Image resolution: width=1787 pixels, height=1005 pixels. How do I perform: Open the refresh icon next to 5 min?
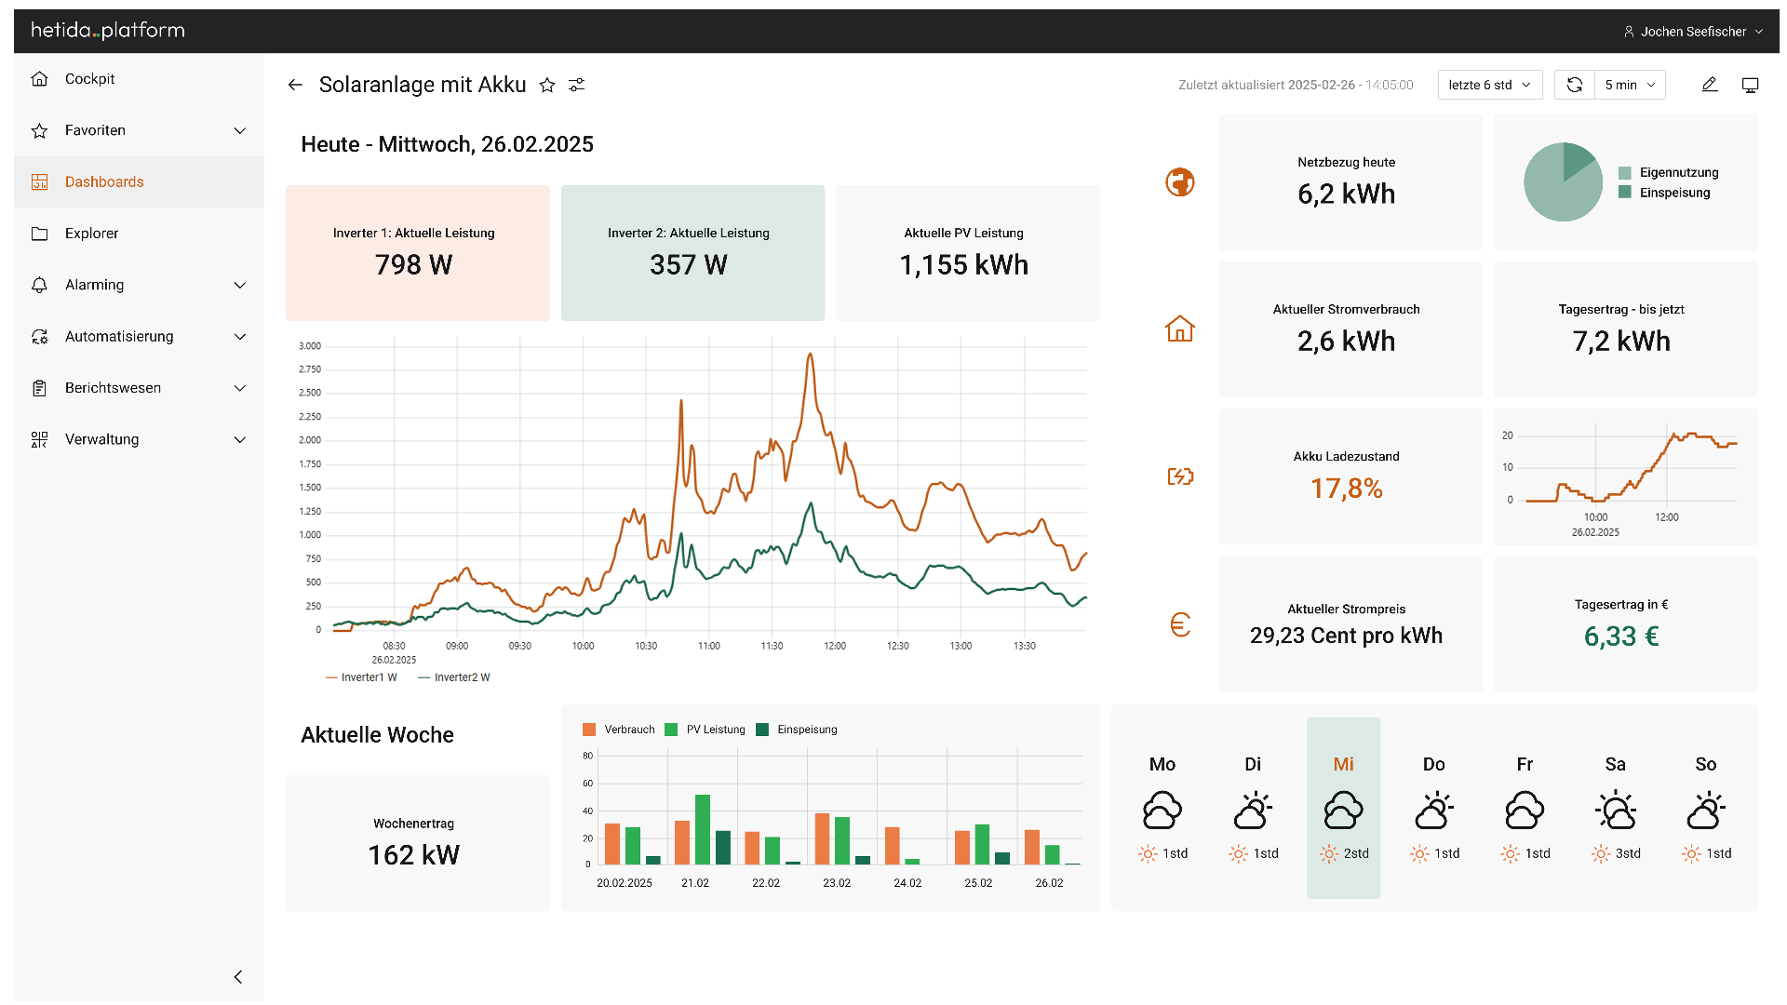tap(1575, 85)
